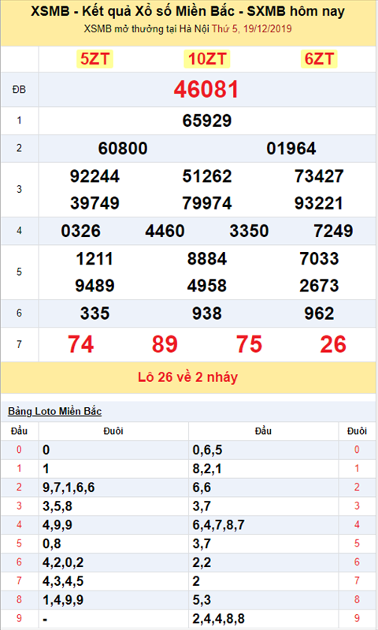Viewport: 378px width, 630px height.
Task: Click sixth prize number 335
Action: (94, 313)
